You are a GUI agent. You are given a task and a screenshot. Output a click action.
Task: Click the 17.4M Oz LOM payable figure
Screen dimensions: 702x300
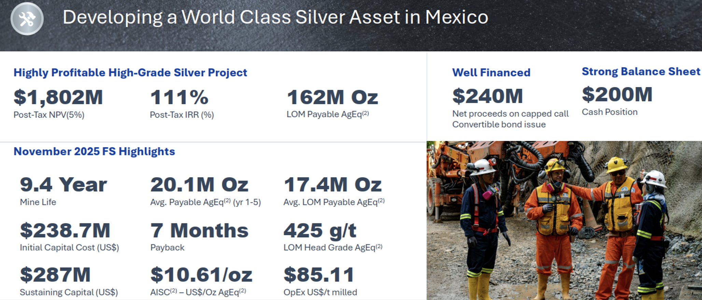[x=333, y=185]
